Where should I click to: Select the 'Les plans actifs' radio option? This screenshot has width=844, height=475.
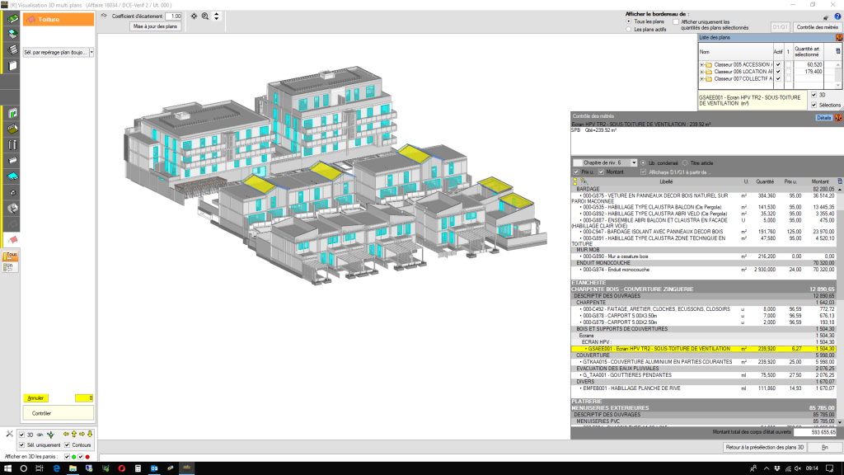629,30
